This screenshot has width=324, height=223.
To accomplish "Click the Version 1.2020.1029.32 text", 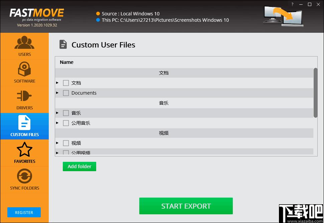I will tap(37, 25).
